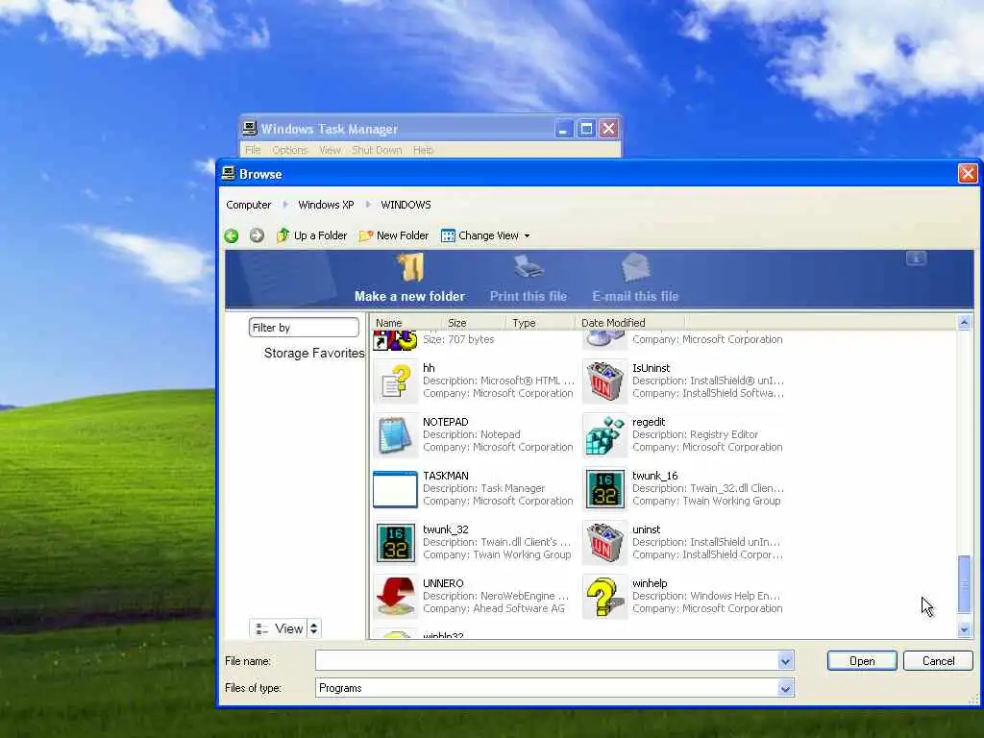Image resolution: width=984 pixels, height=738 pixels.
Task: Click the Windows XP breadcrumb
Action: (x=326, y=205)
